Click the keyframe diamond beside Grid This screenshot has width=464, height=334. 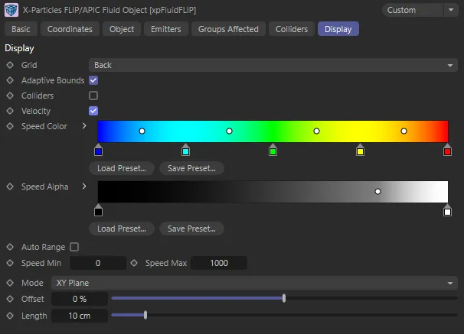coord(10,66)
